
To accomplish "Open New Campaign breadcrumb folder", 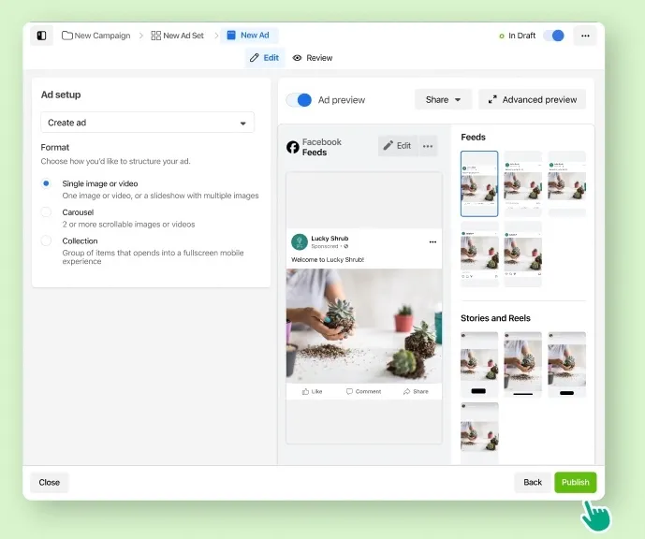I will pyautogui.click(x=95, y=36).
